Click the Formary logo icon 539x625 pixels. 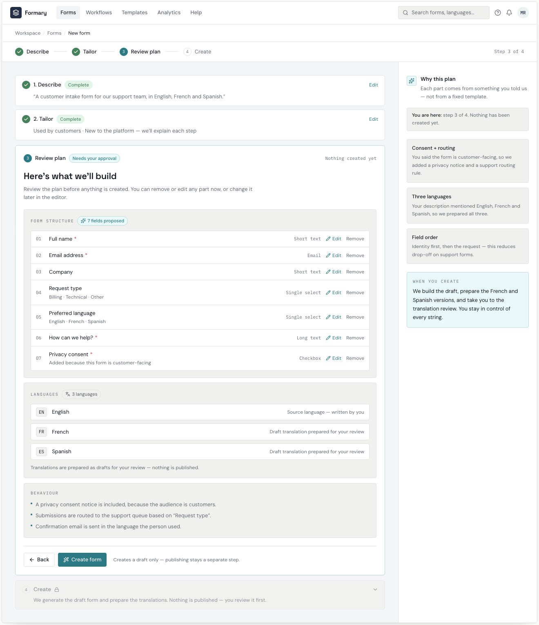[16, 13]
